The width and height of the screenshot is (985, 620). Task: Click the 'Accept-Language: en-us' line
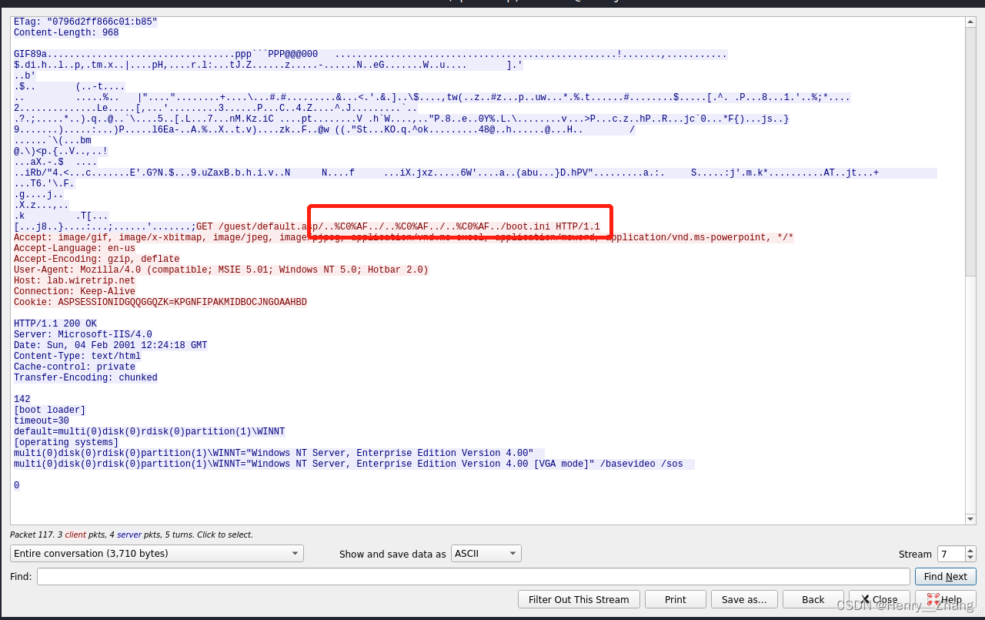75,248
